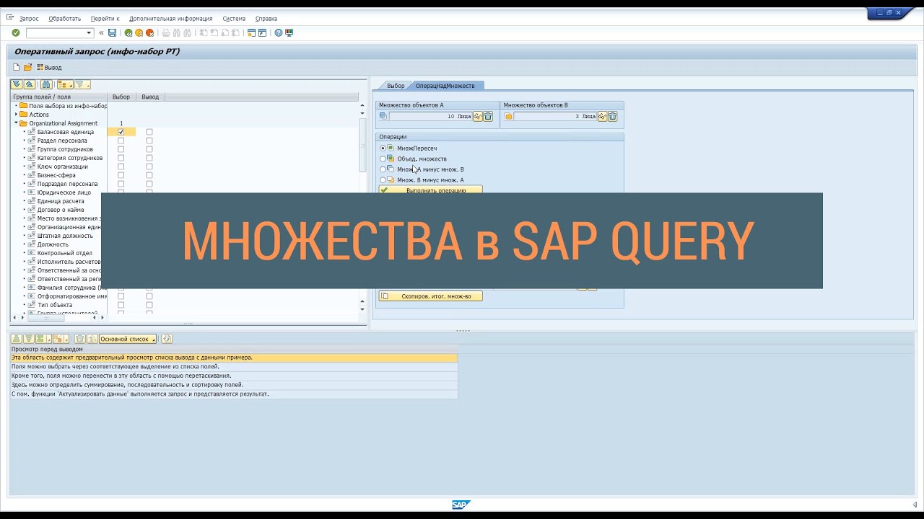Open the Перейти к menu

[105, 19]
